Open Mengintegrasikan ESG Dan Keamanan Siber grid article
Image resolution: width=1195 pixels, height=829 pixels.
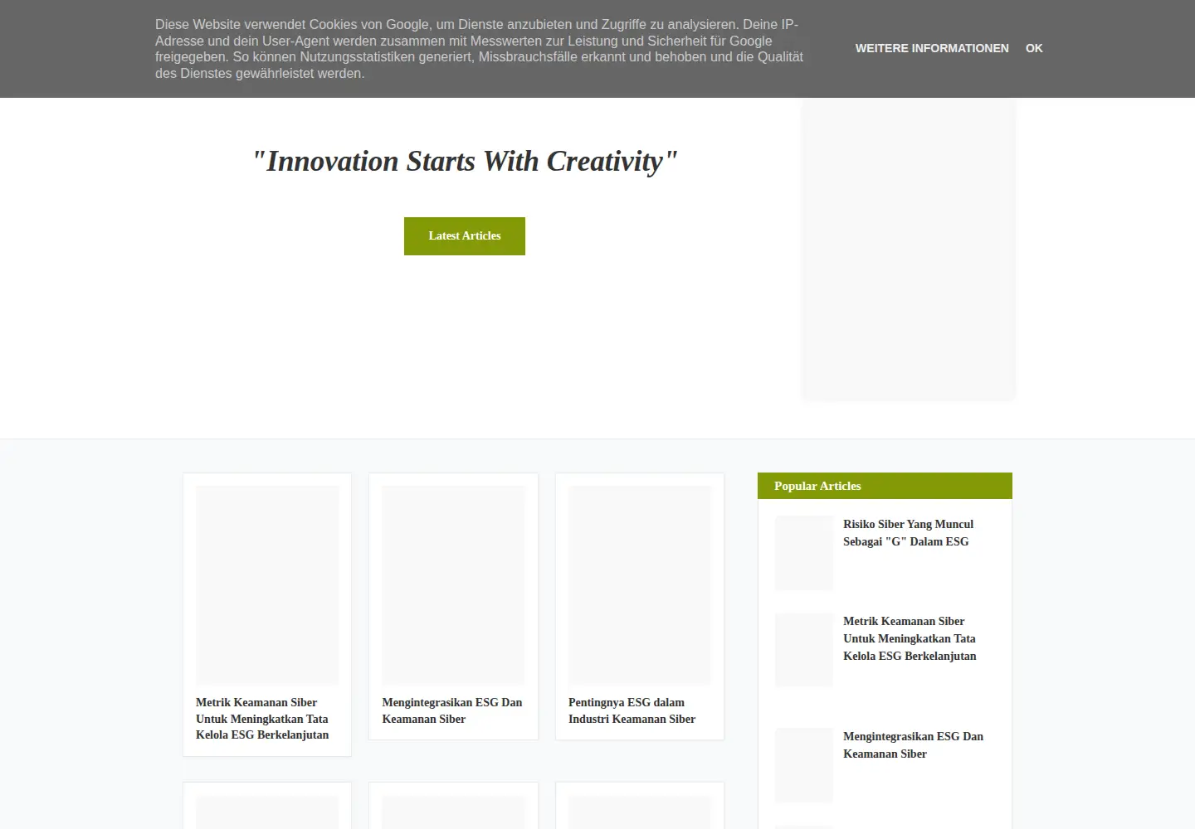(x=452, y=710)
